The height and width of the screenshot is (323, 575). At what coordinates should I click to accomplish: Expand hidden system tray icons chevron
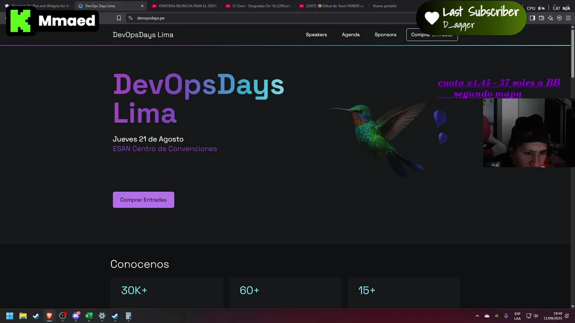pyautogui.click(x=477, y=316)
